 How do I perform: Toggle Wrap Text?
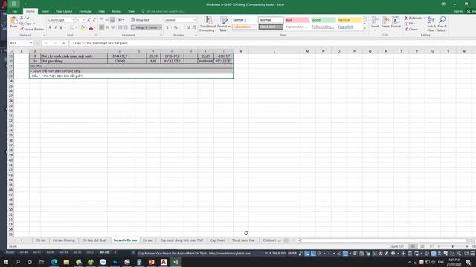tap(141, 20)
